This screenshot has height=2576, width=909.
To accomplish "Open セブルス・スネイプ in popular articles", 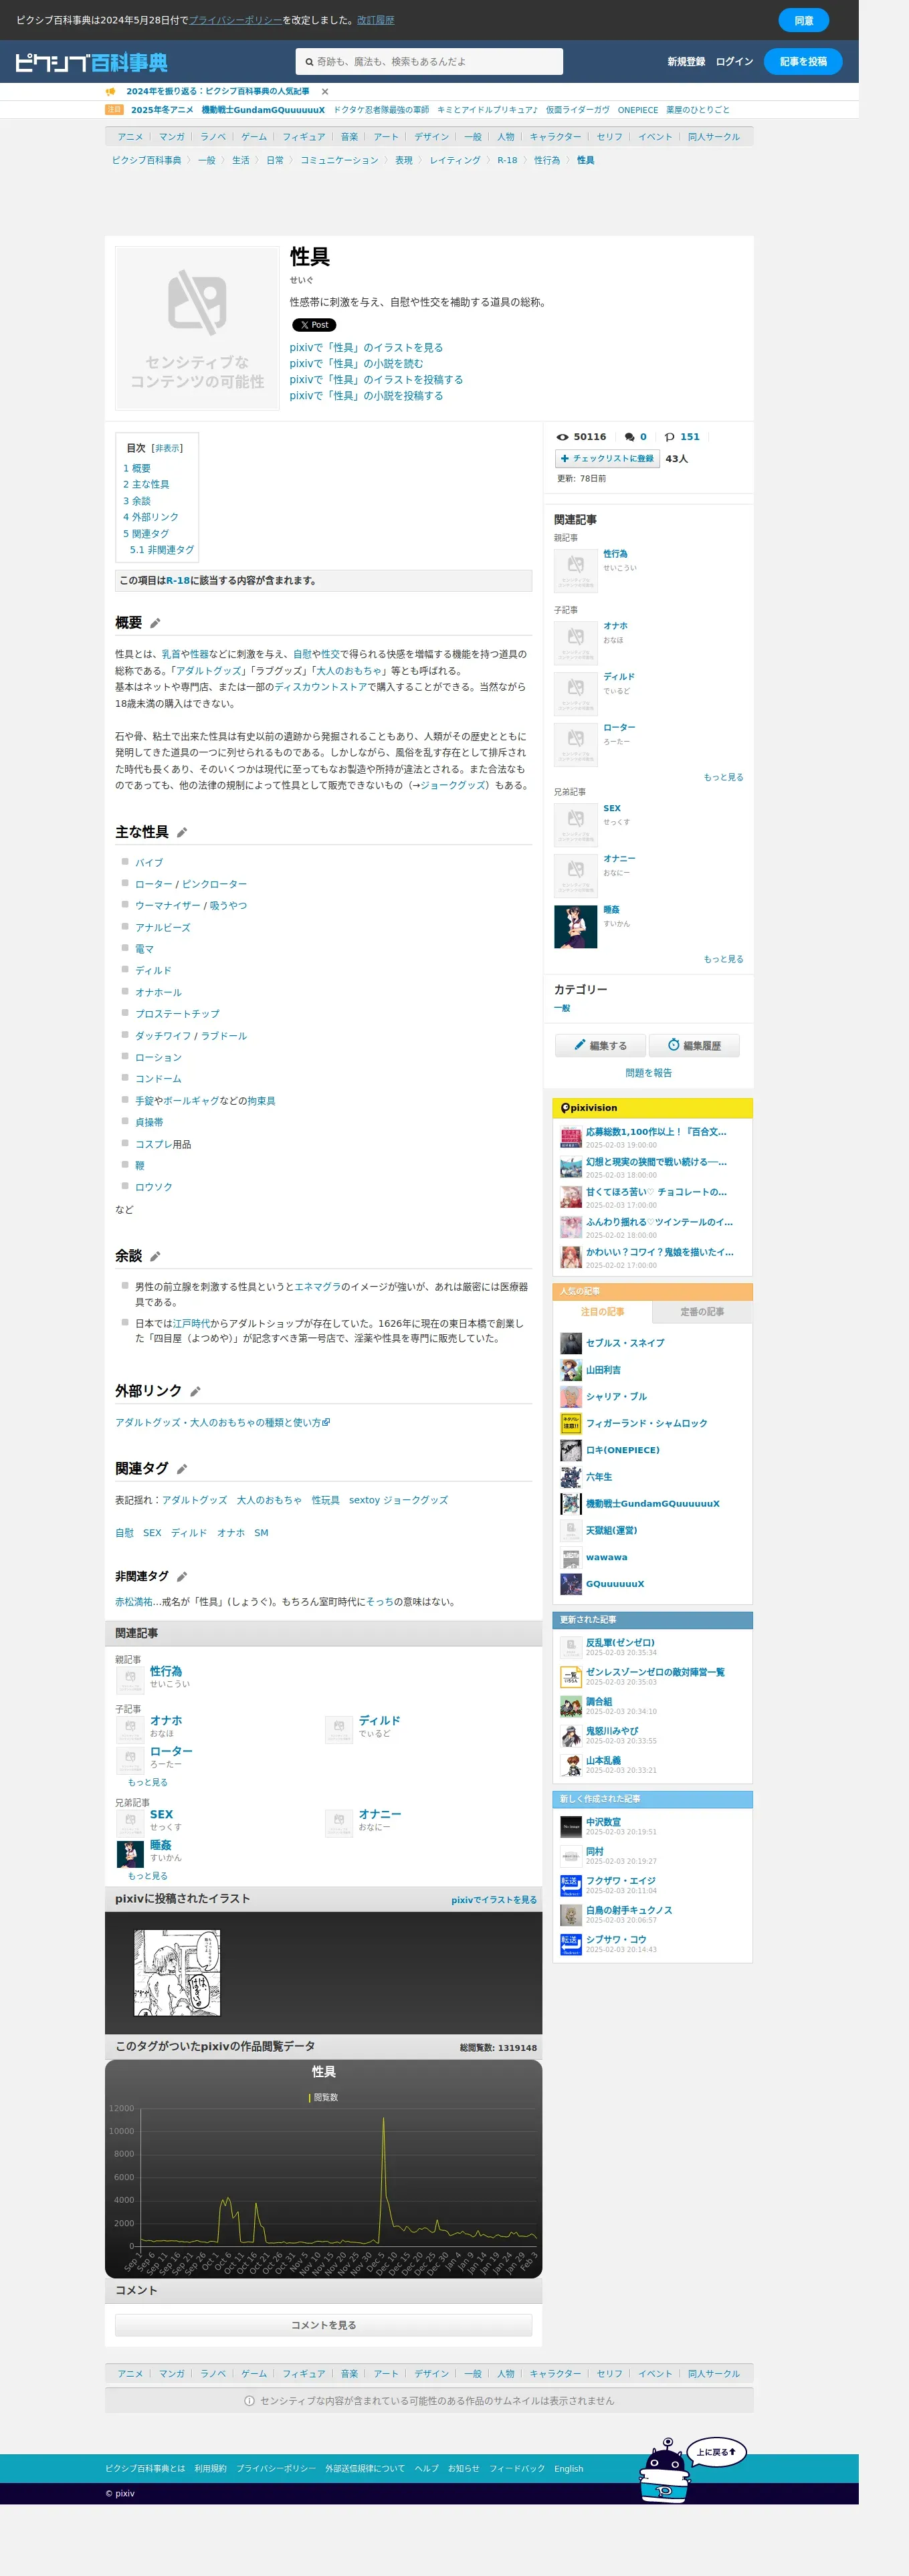I will point(625,1343).
